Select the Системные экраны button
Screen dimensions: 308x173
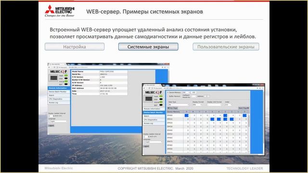tap(148, 47)
